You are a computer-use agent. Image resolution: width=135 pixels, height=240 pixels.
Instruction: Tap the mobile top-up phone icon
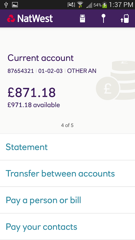(125, 18)
